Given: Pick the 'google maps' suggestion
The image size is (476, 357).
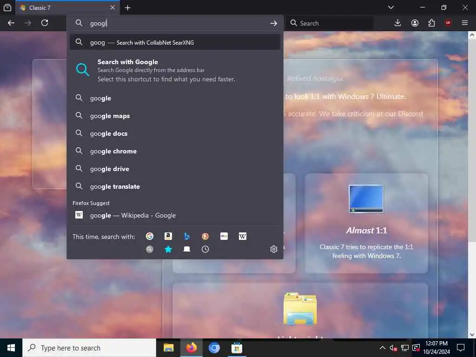Looking at the screenshot, I should point(175,116).
